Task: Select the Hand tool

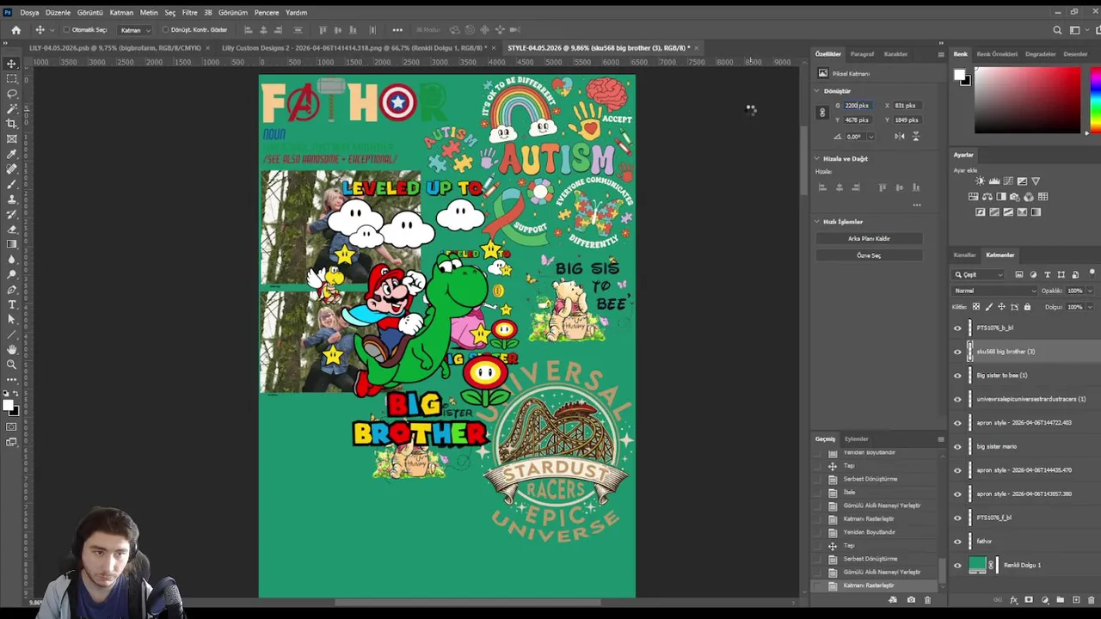Action: 12,349
